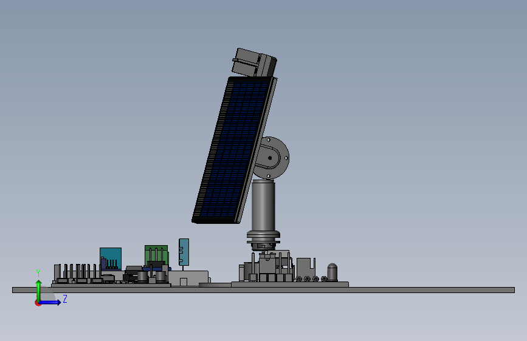Viewport: 527px width, 341px height.
Task: Click the blue Z axis arrow of the triad
Action: coord(50,302)
